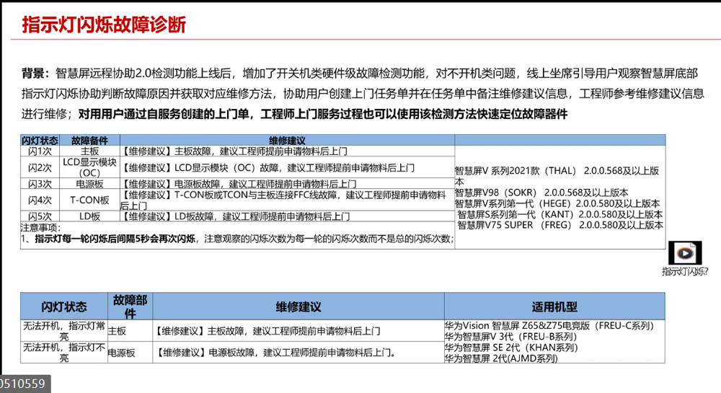This screenshot has width=721, height=393.
Task: Click the 维修建议 header of the bottom table
Action: coord(298,306)
